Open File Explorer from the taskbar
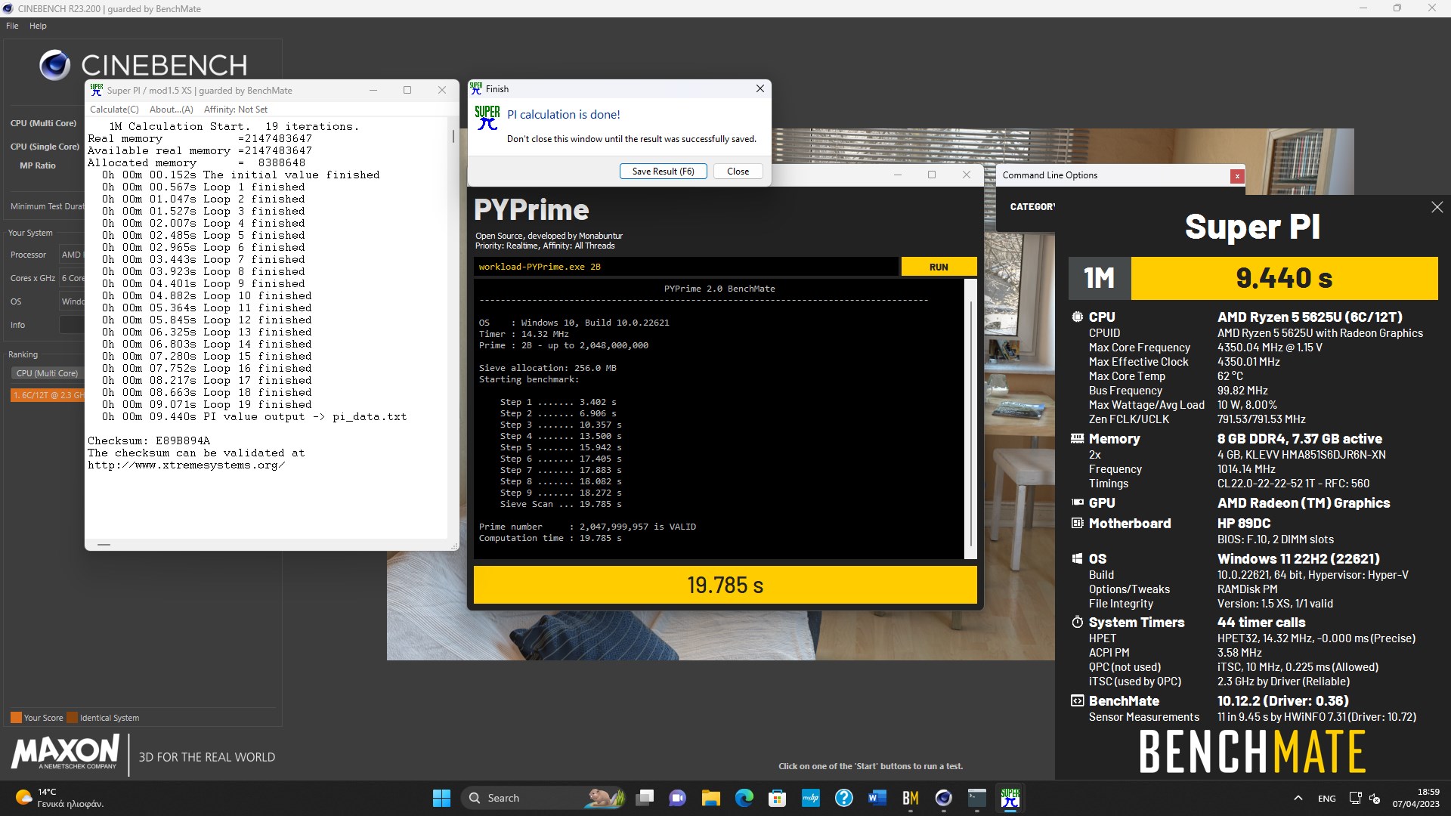This screenshot has height=816, width=1451. pyautogui.click(x=711, y=798)
